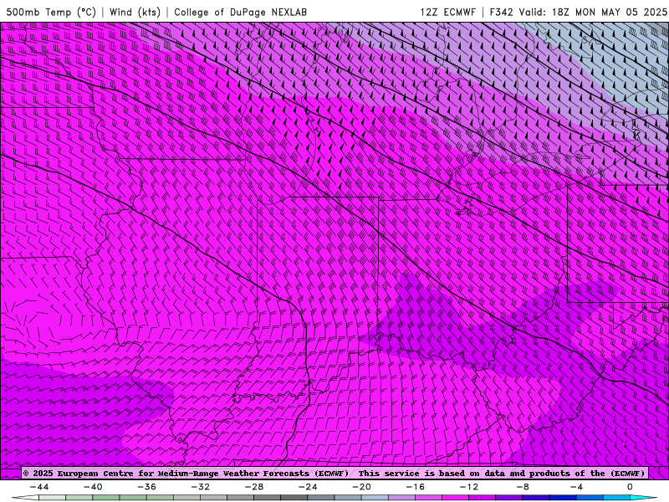Click the -24 colorbar label
The height and width of the screenshot is (502, 669).
click(308, 487)
